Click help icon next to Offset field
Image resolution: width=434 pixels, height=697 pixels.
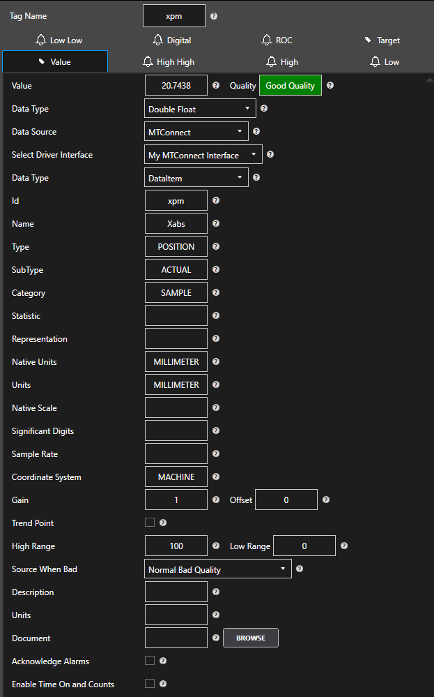click(326, 500)
